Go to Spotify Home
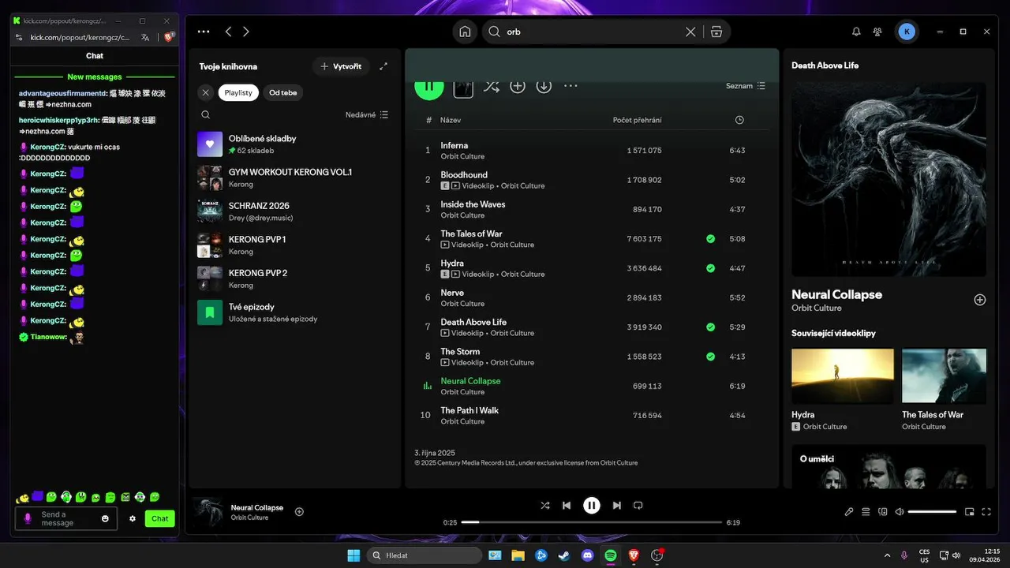The width and height of the screenshot is (1010, 568). [x=465, y=32]
